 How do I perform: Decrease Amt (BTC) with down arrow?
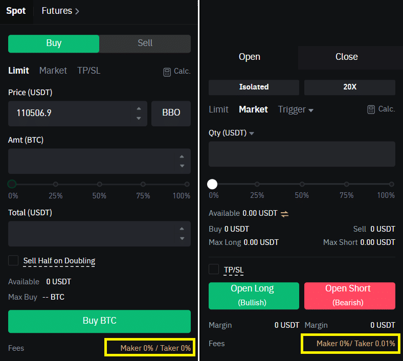tap(182, 166)
